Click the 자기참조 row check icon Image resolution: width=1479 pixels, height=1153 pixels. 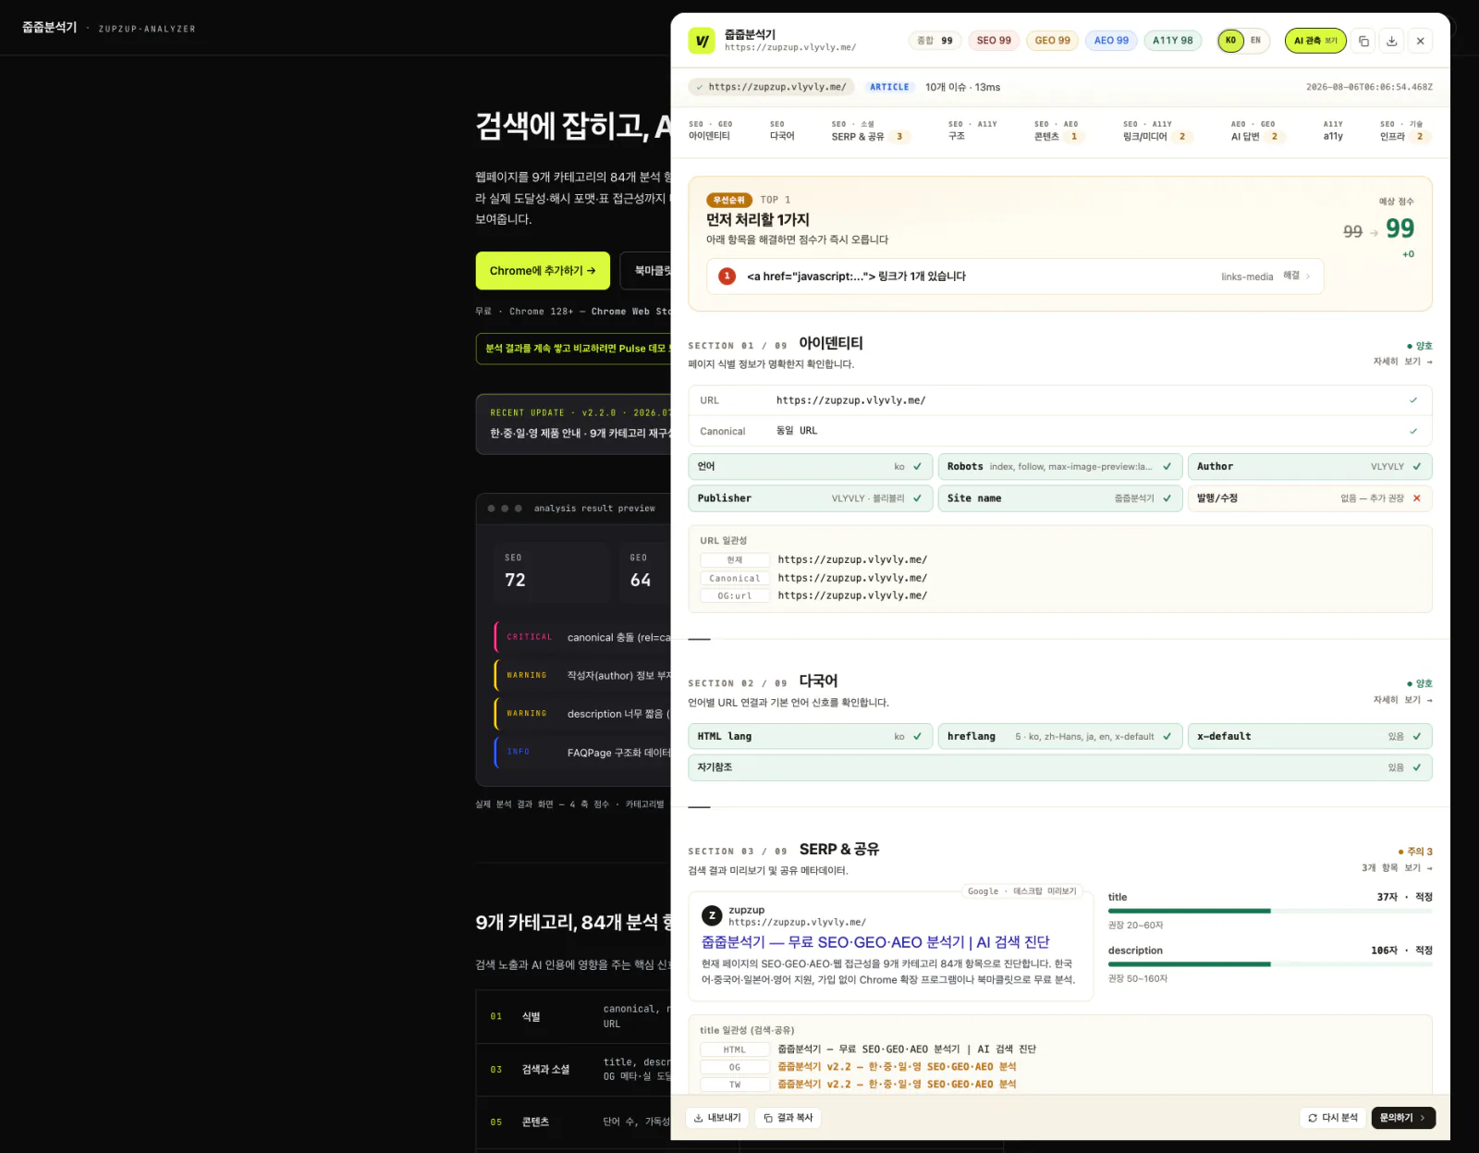click(1417, 767)
